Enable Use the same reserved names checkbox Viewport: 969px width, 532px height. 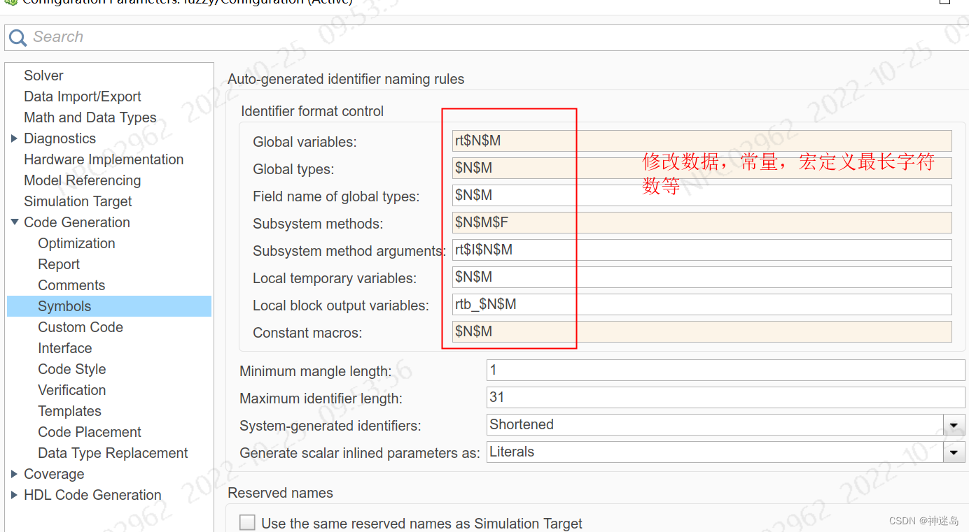[x=247, y=523]
